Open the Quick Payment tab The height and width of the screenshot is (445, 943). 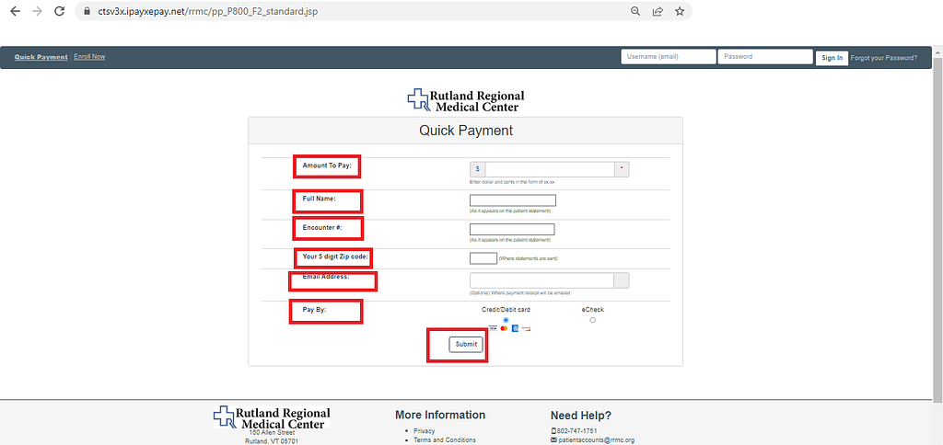[x=41, y=57]
